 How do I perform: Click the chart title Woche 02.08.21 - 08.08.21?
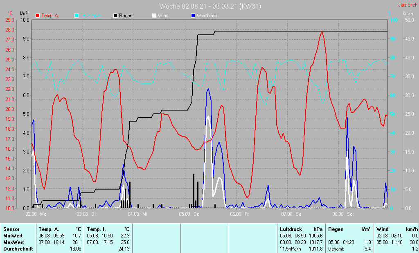[210, 6]
